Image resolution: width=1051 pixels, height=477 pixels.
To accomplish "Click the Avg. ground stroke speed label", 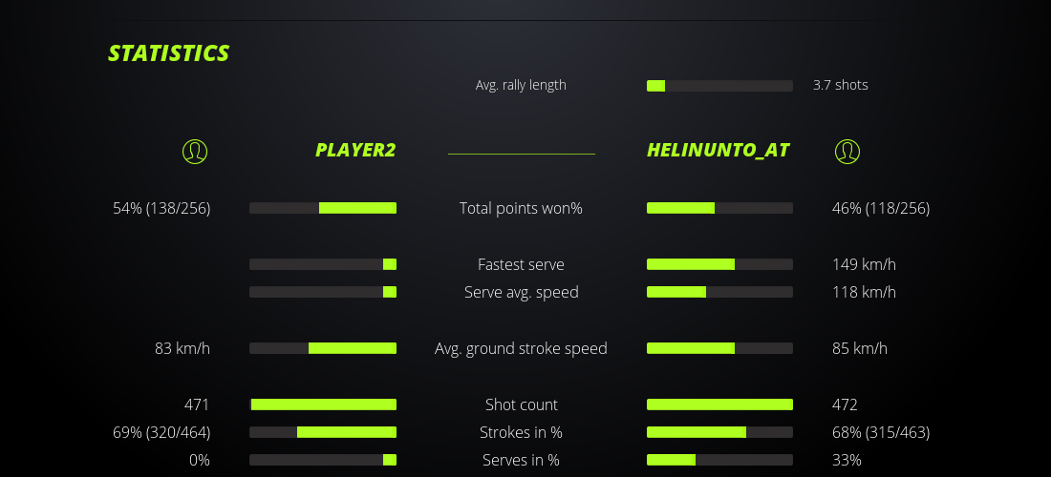I will 521,348.
